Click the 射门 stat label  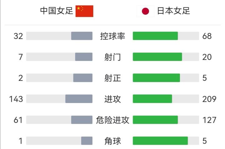(x=112, y=57)
